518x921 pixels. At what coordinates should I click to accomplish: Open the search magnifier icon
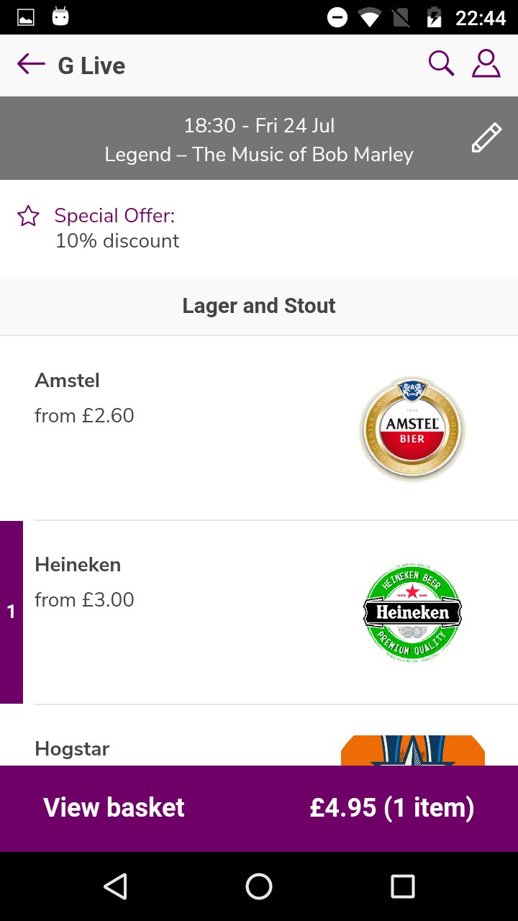click(441, 63)
